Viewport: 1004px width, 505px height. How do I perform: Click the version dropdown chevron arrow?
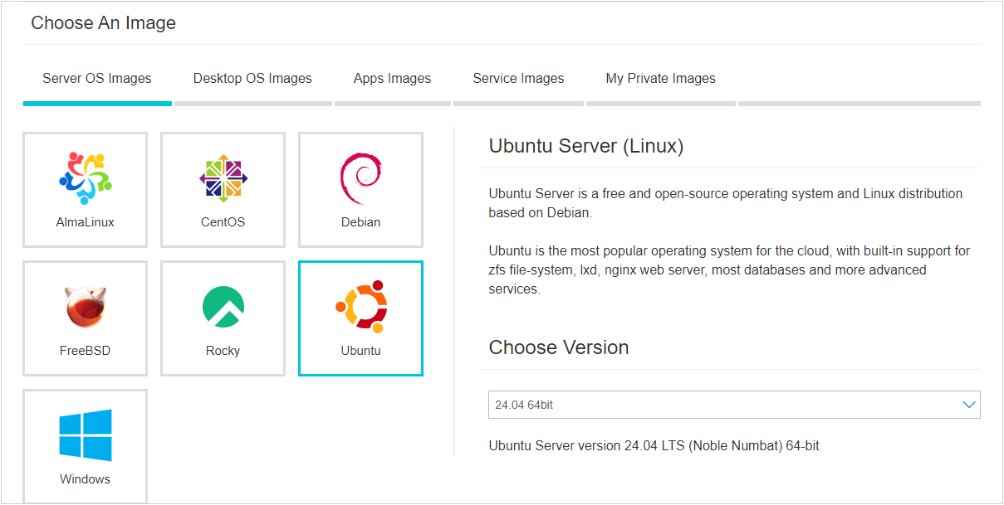click(968, 405)
